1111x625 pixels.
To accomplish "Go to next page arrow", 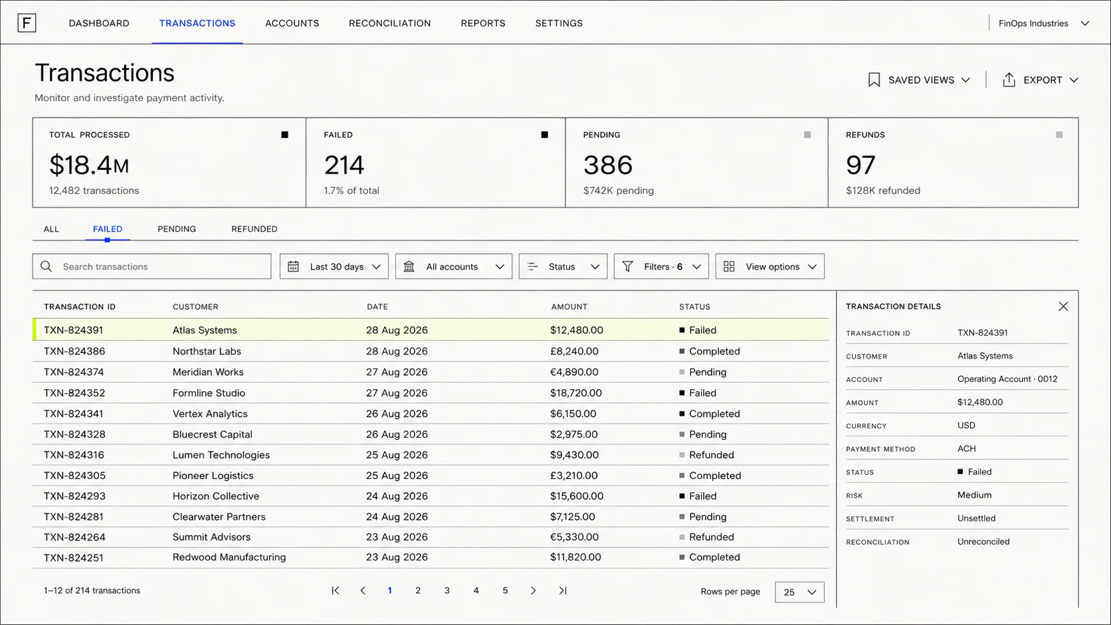I will 533,590.
